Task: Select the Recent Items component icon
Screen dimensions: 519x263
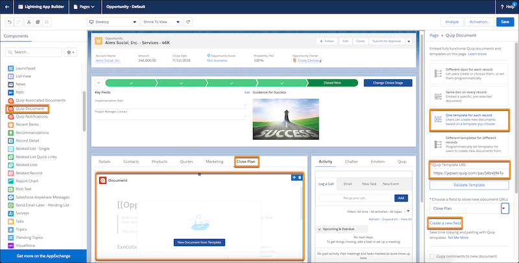Action: (x=10, y=125)
